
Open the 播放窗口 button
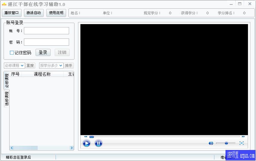coord(12,13)
